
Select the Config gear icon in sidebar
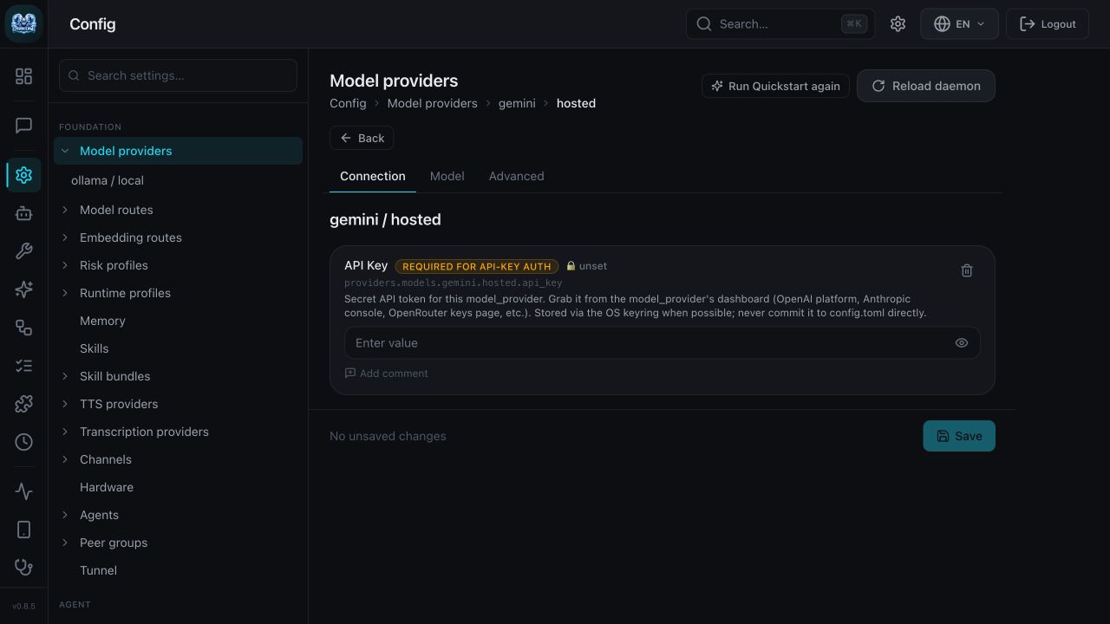[x=23, y=175]
